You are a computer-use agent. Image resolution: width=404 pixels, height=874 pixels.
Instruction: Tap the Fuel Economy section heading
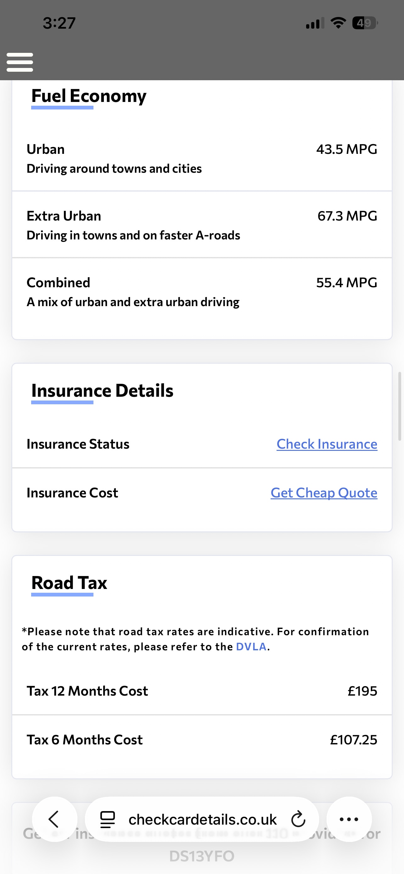point(89,96)
